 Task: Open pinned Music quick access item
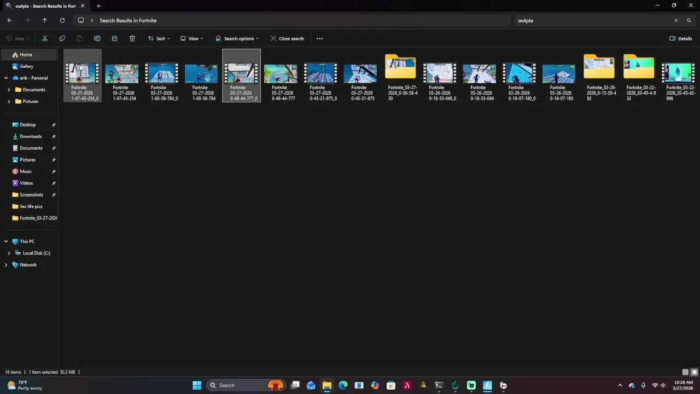[x=28, y=171]
